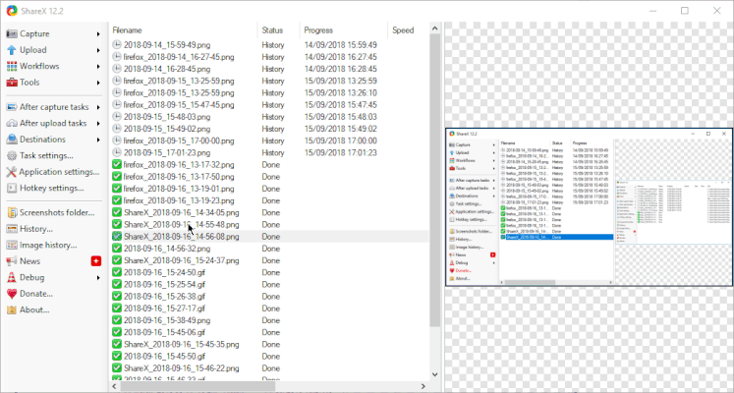The image size is (734, 393).
Task: Click the screenshot preview thumbnail
Action: tap(589, 206)
